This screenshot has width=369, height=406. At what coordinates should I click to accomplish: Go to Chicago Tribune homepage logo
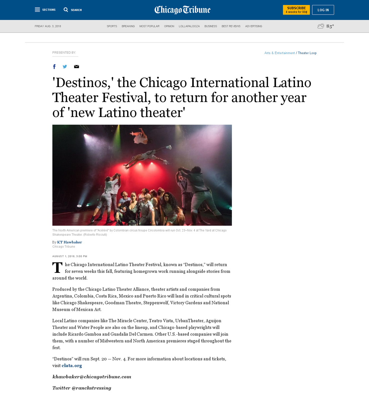pos(183,10)
